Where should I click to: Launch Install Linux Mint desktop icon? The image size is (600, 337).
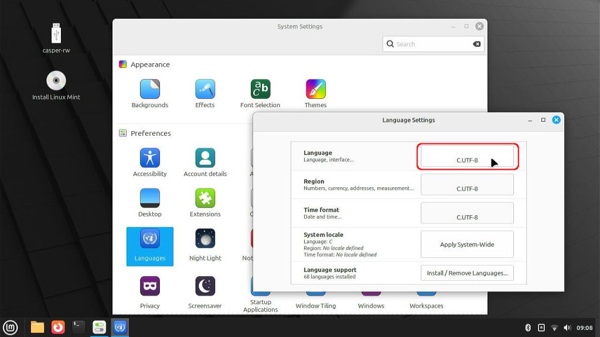[56, 81]
